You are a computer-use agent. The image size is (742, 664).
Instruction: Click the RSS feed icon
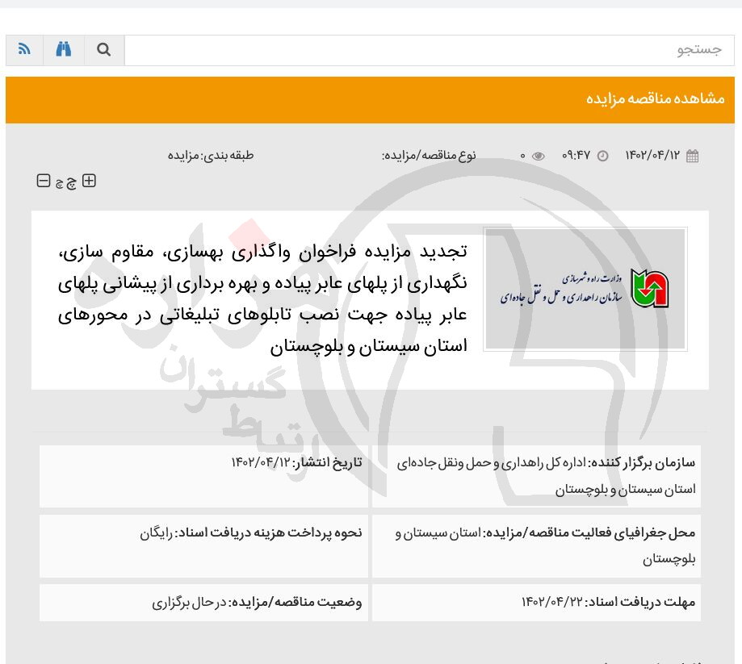point(24,49)
